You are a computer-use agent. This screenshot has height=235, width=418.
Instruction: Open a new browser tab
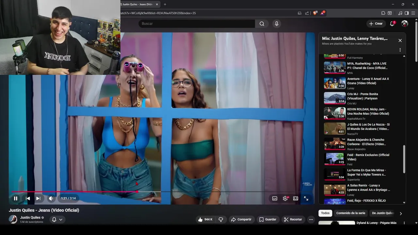pos(165,4)
